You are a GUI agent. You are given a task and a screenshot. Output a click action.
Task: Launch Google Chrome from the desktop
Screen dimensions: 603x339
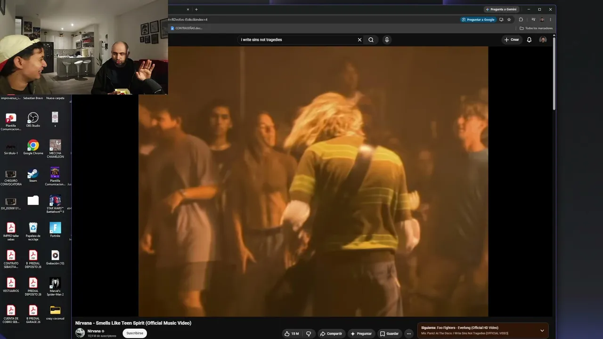click(33, 147)
